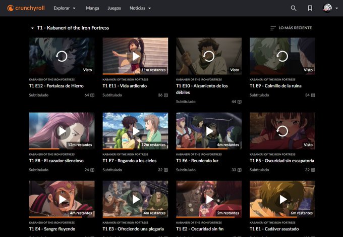Open title T1 E5 - Oscuridad sin escapatoria
The width and height of the screenshot is (343, 237).
coord(282,161)
